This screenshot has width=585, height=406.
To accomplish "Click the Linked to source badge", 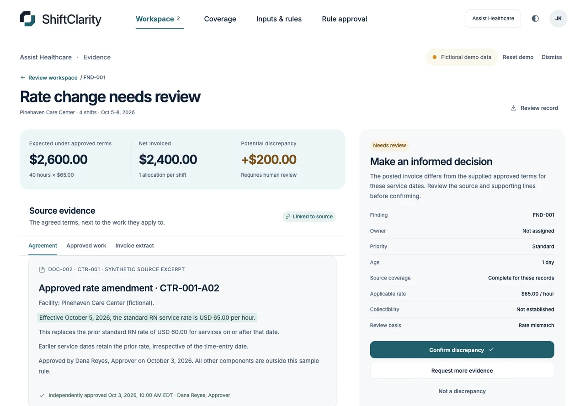I will coord(309,216).
